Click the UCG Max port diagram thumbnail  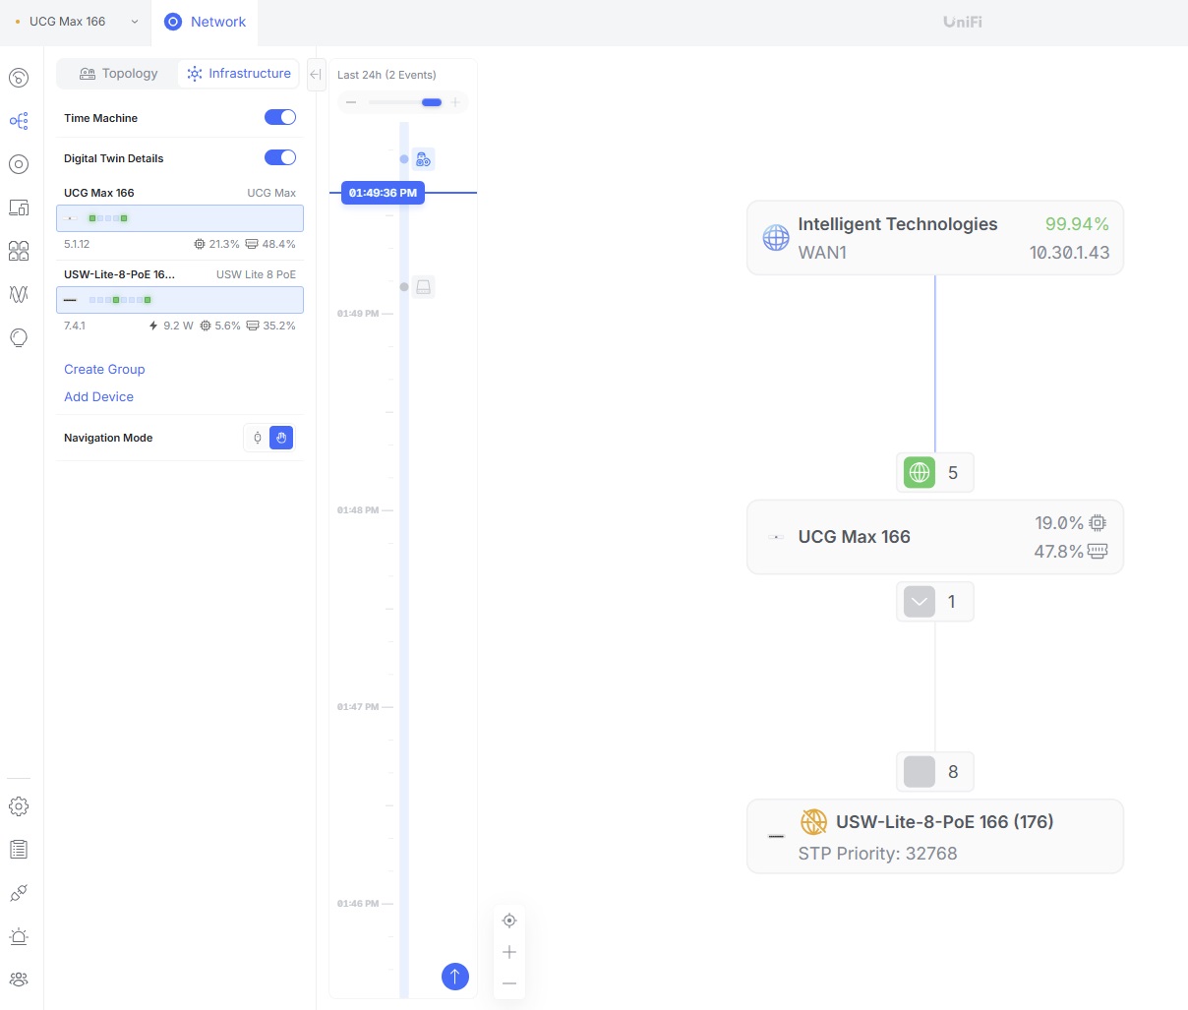click(180, 218)
